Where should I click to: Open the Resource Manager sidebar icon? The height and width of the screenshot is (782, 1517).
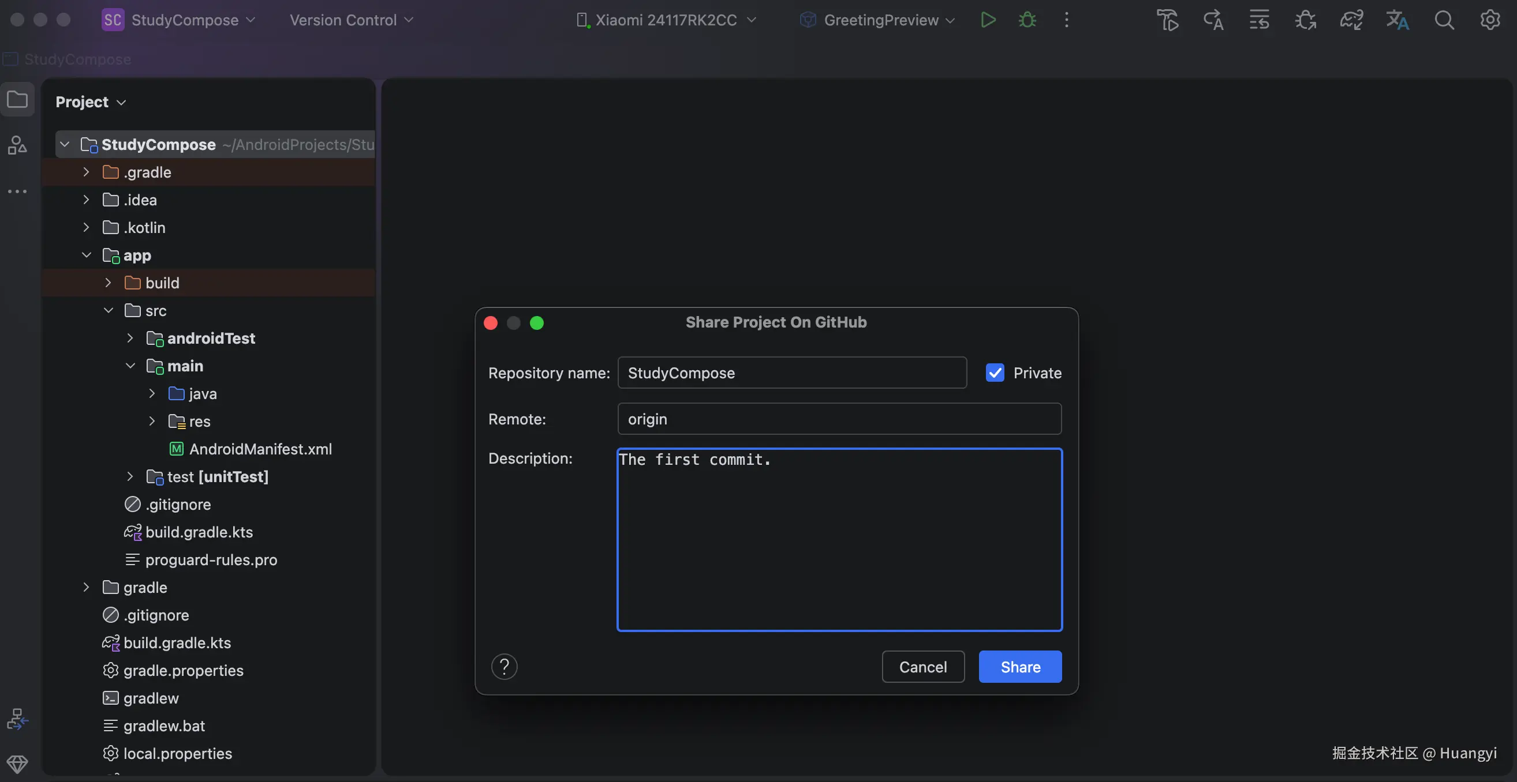(x=17, y=145)
